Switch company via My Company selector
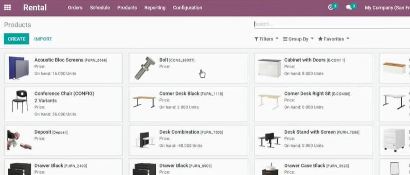 point(387,8)
